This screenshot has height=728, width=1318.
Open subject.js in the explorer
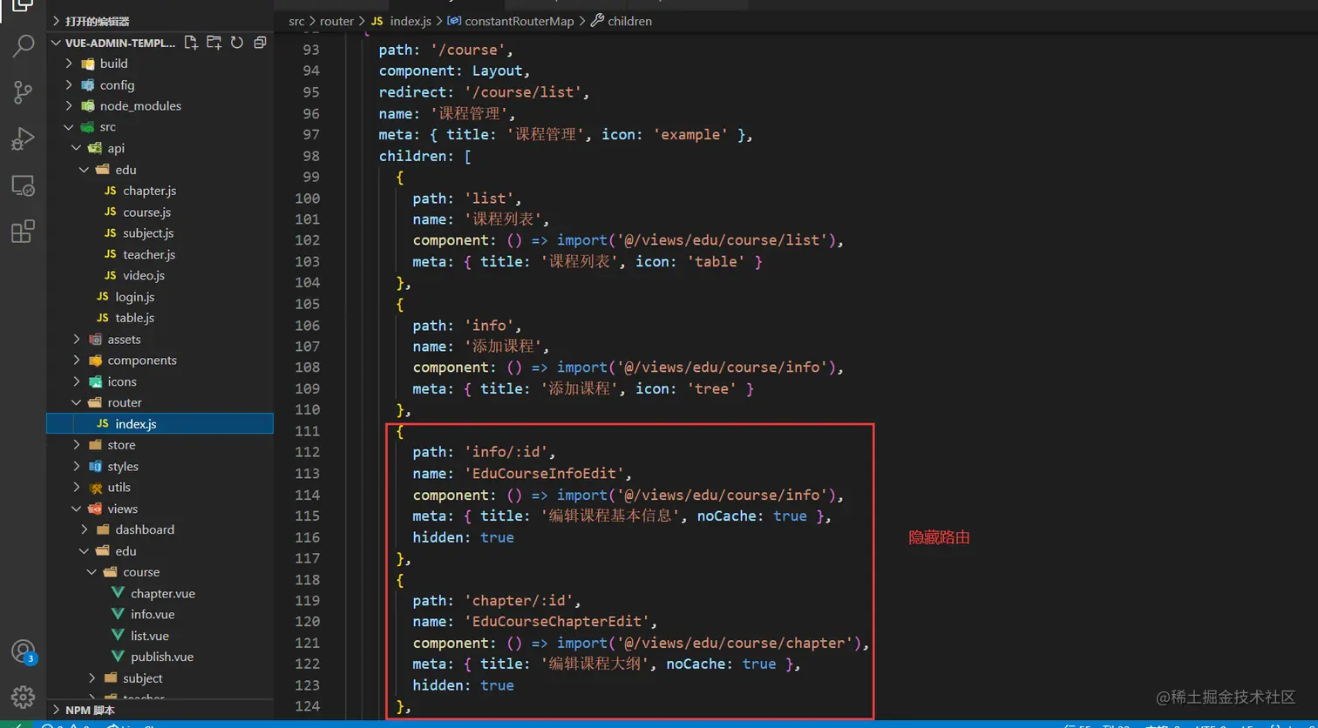pos(160,233)
